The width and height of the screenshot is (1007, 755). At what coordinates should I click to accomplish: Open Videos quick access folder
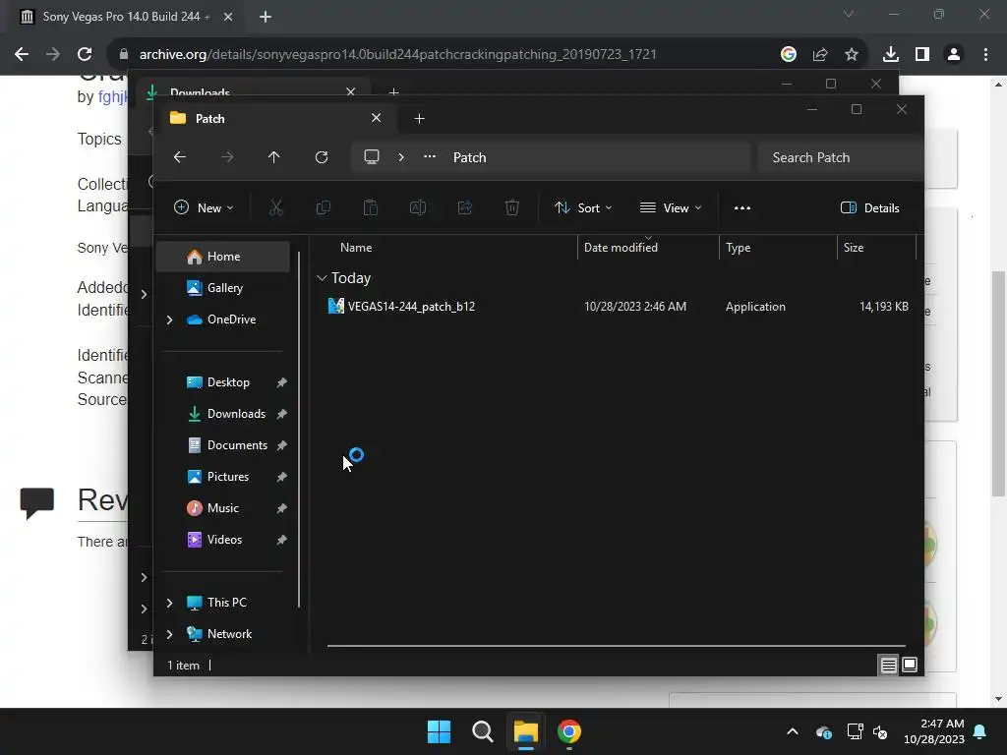[223, 540]
